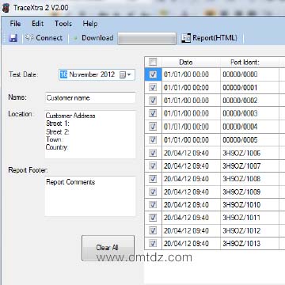Viewport: 285px width, 285px height.
Task: Open the Help menu
Action: pyautogui.click(x=90, y=24)
